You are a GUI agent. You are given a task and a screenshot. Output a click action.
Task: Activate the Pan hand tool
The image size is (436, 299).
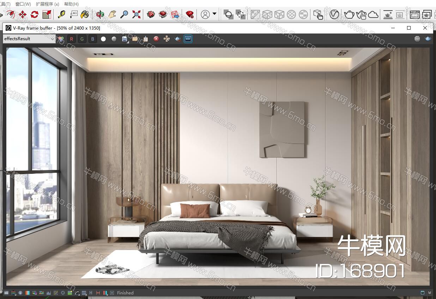tap(112, 14)
